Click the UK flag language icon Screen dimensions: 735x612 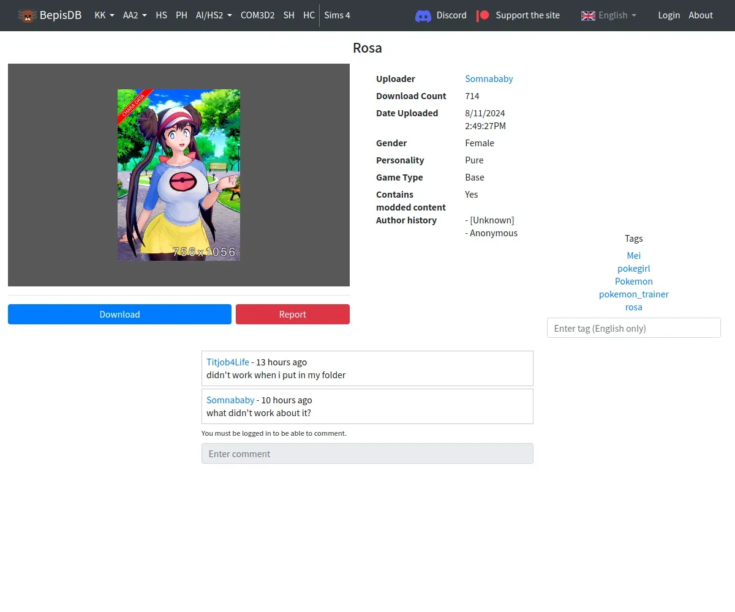click(x=588, y=15)
